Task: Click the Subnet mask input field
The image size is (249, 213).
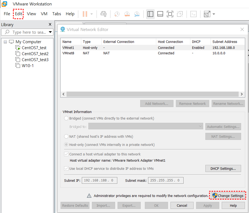Action: click(x=166, y=180)
